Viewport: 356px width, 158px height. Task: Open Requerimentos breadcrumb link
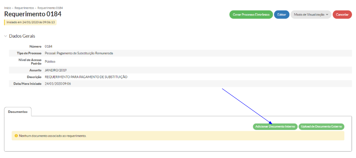pos(24,8)
